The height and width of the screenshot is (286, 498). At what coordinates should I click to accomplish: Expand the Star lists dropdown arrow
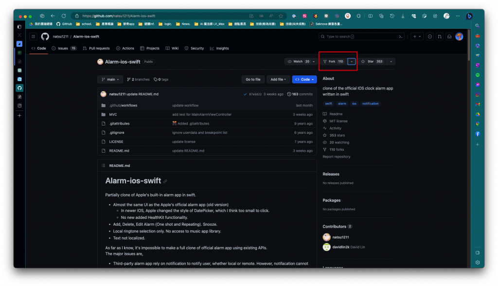pos(391,62)
